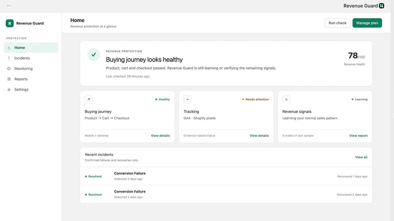Image resolution: width=394 pixels, height=221 pixels.
Task: Click the Learning status badge
Action: click(x=360, y=100)
